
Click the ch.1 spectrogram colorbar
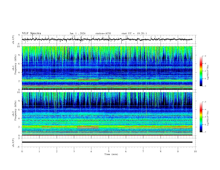tap(201, 71)
